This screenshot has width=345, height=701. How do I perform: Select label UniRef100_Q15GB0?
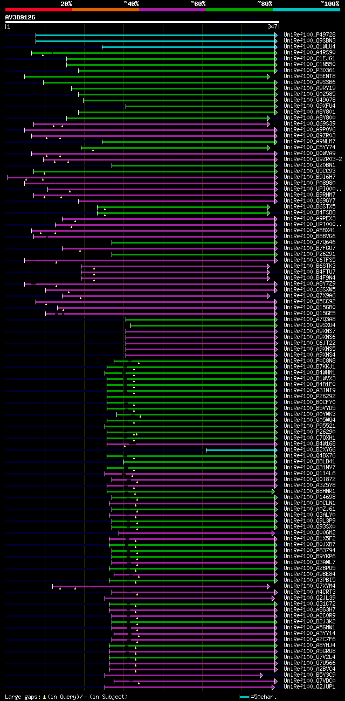coord(309,308)
